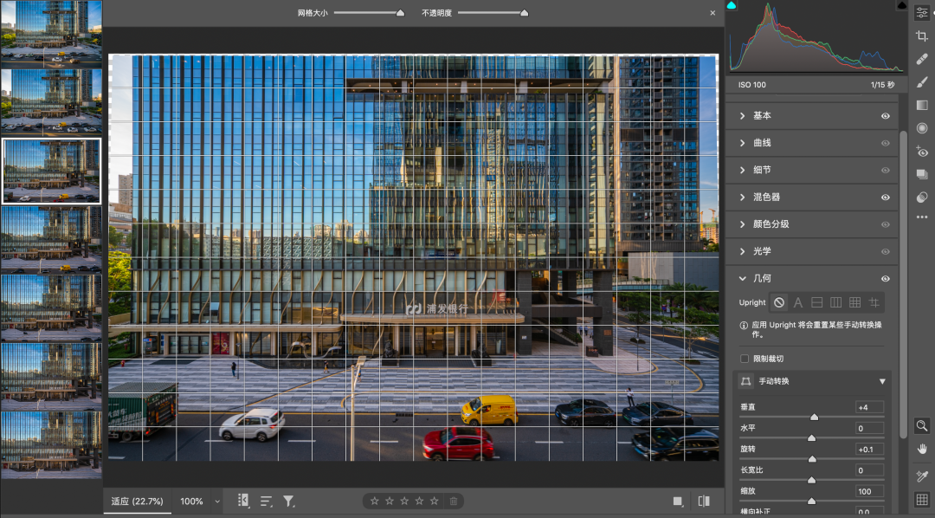This screenshot has height=518, width=935.
Task: Select the Healing (spot removal) tool
Action: click(922, 59)
